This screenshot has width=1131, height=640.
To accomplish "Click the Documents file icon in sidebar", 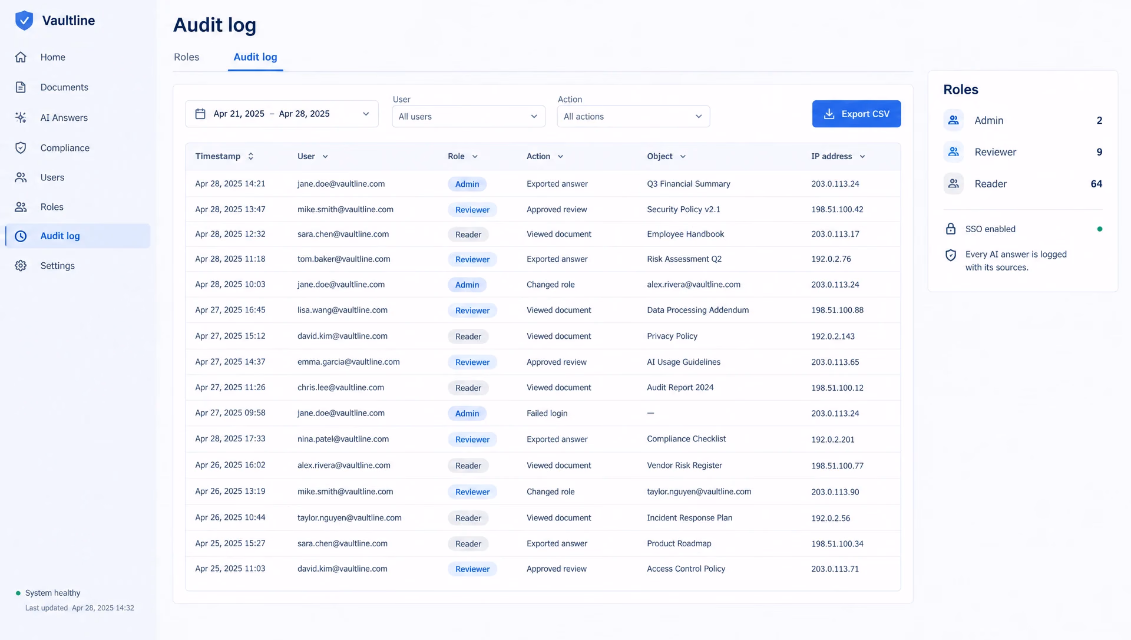I will [21, 87].
